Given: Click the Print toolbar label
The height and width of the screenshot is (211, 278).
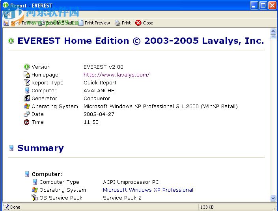Looking at the screenshot, I should pyautogui.click(x=126, y=23).
